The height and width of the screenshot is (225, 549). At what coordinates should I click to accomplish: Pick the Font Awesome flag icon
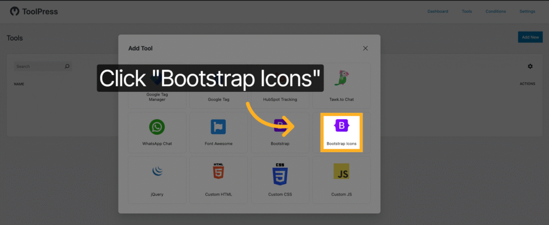(218, 127)
